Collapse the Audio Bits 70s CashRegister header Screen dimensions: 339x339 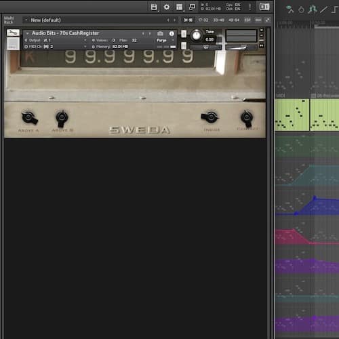tap(27, 33)
